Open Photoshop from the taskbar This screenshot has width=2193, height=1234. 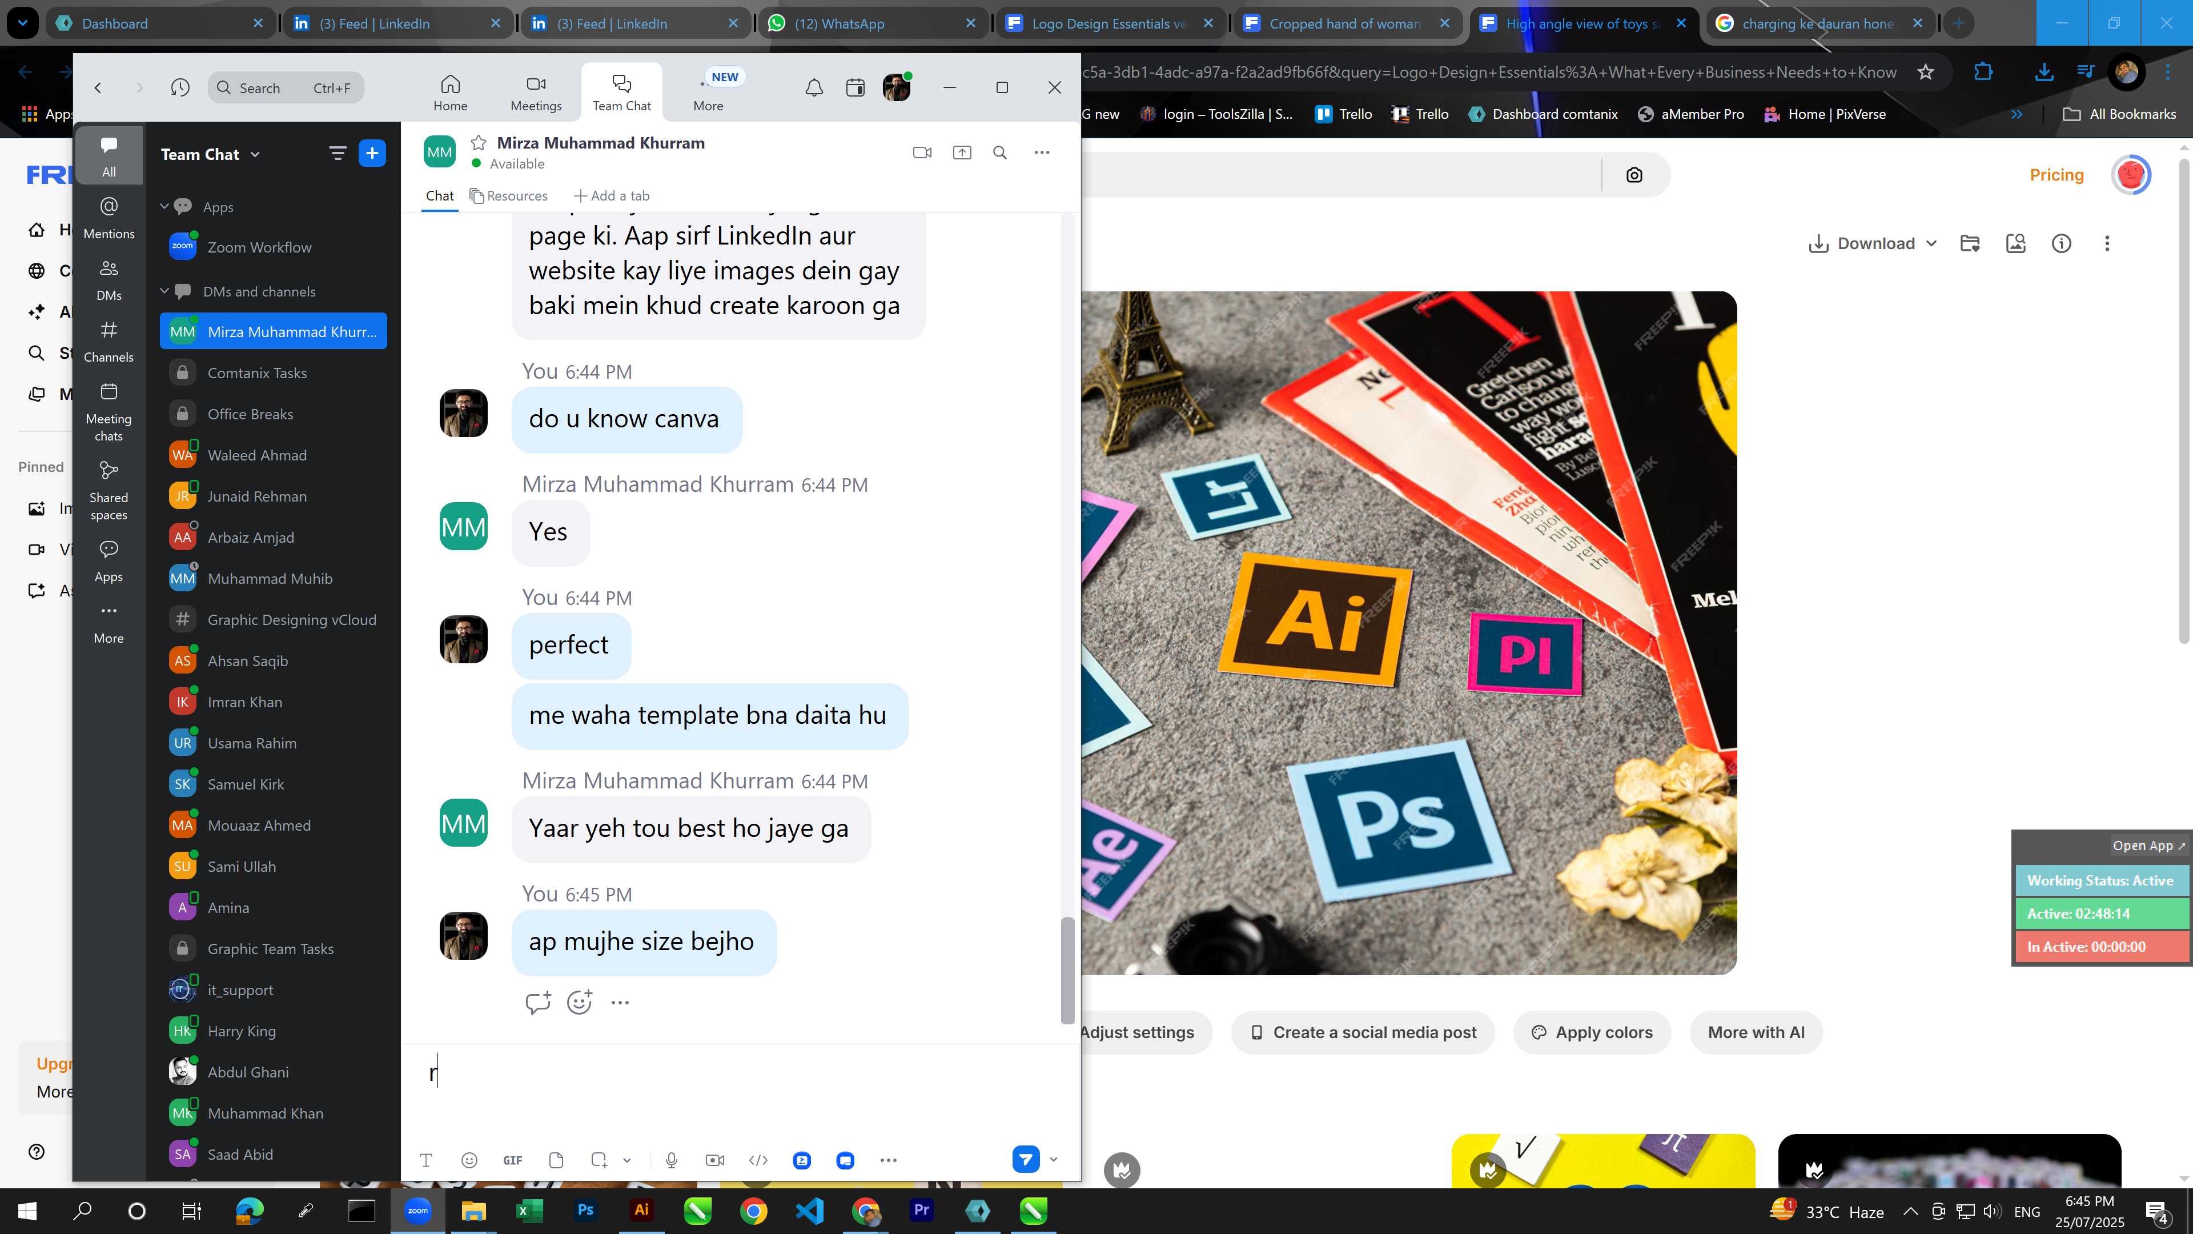click(585, 1210)
